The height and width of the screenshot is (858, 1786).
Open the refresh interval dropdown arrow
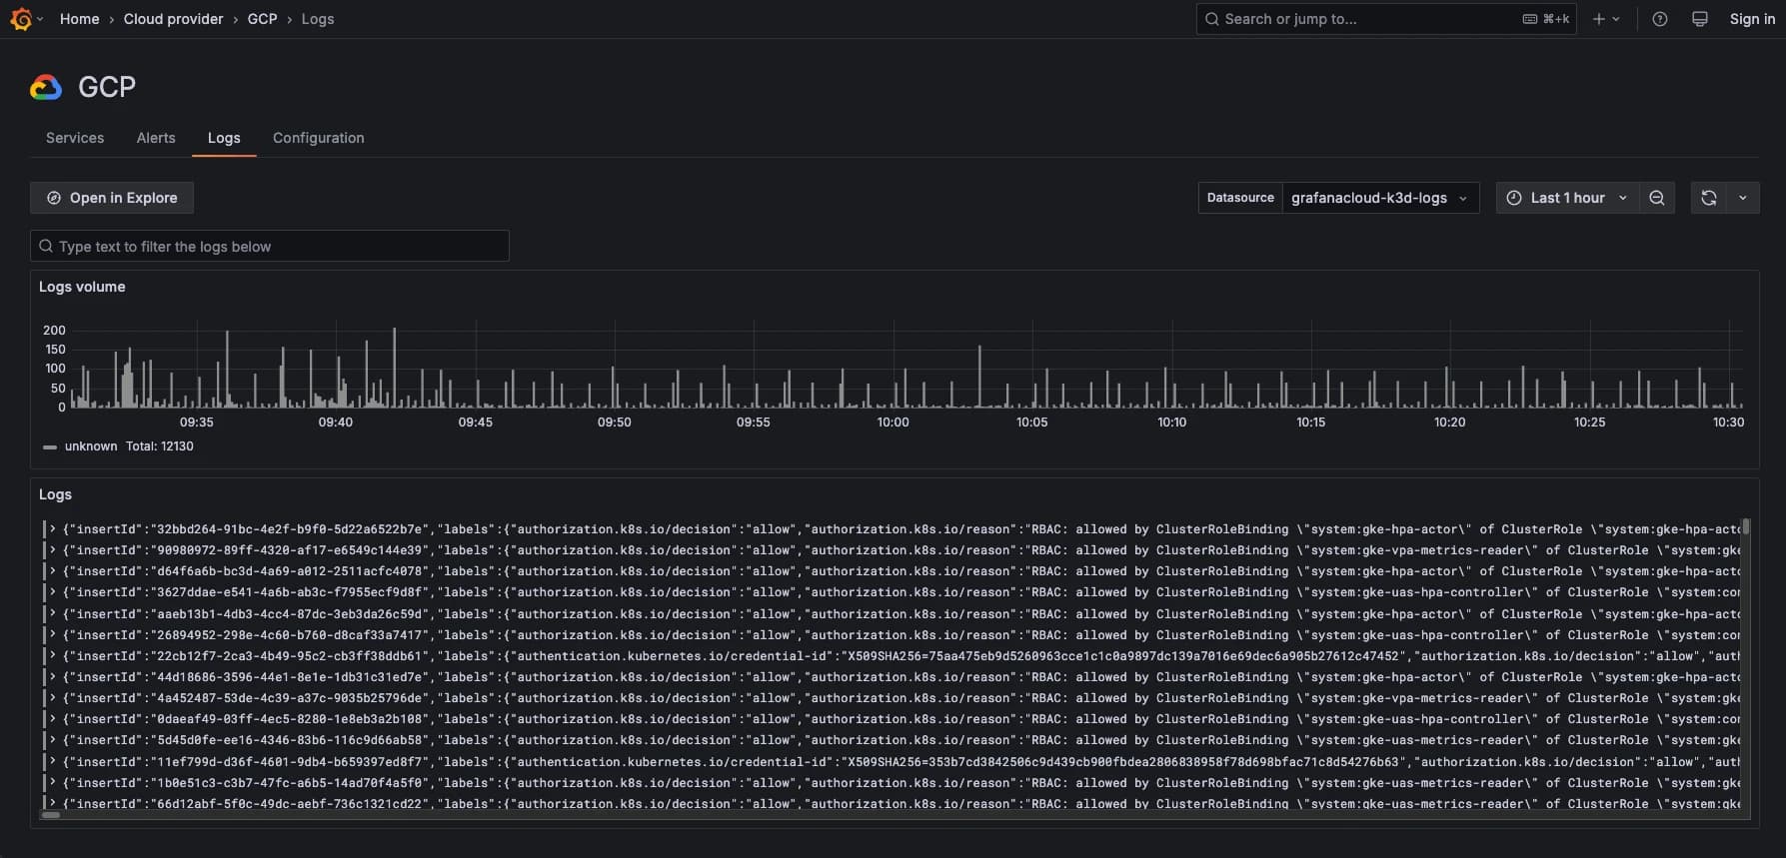pos(1743,198)
